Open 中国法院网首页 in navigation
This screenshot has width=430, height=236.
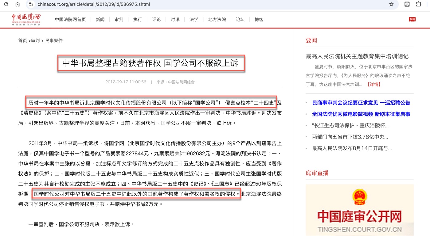pyautogui.click(x=70, y=19)
